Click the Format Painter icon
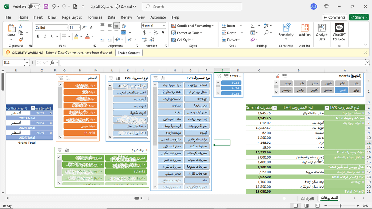 click(21, 40)
